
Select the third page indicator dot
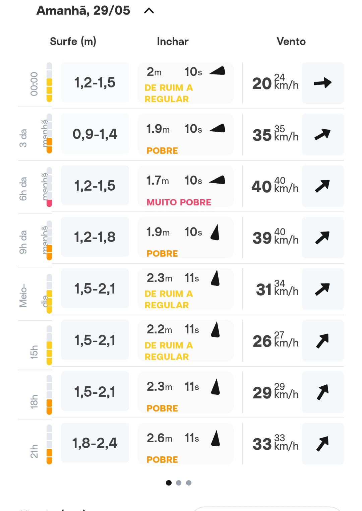[x=189, y=483]
